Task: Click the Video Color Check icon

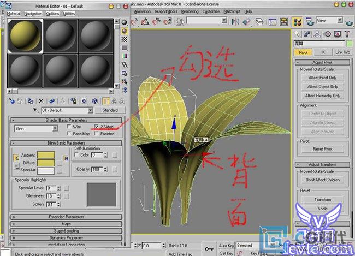Action: pyautogui.click(x=124, y=56)
